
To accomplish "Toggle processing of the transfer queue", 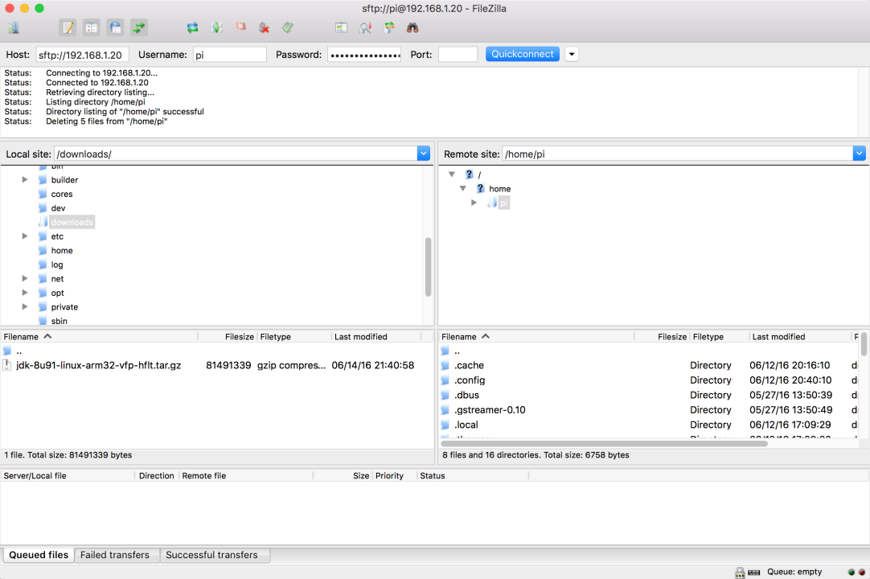I will coord(216,27).
